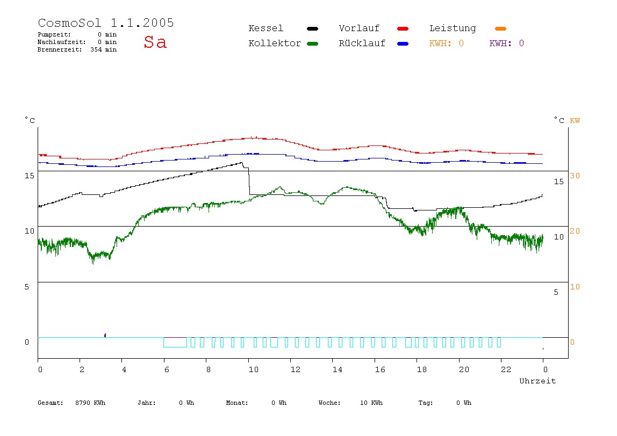Click the orange 'KW' axis unit label
Image resolution: width=617 pixels, height=436 pixels.
(x=575, y=121)
